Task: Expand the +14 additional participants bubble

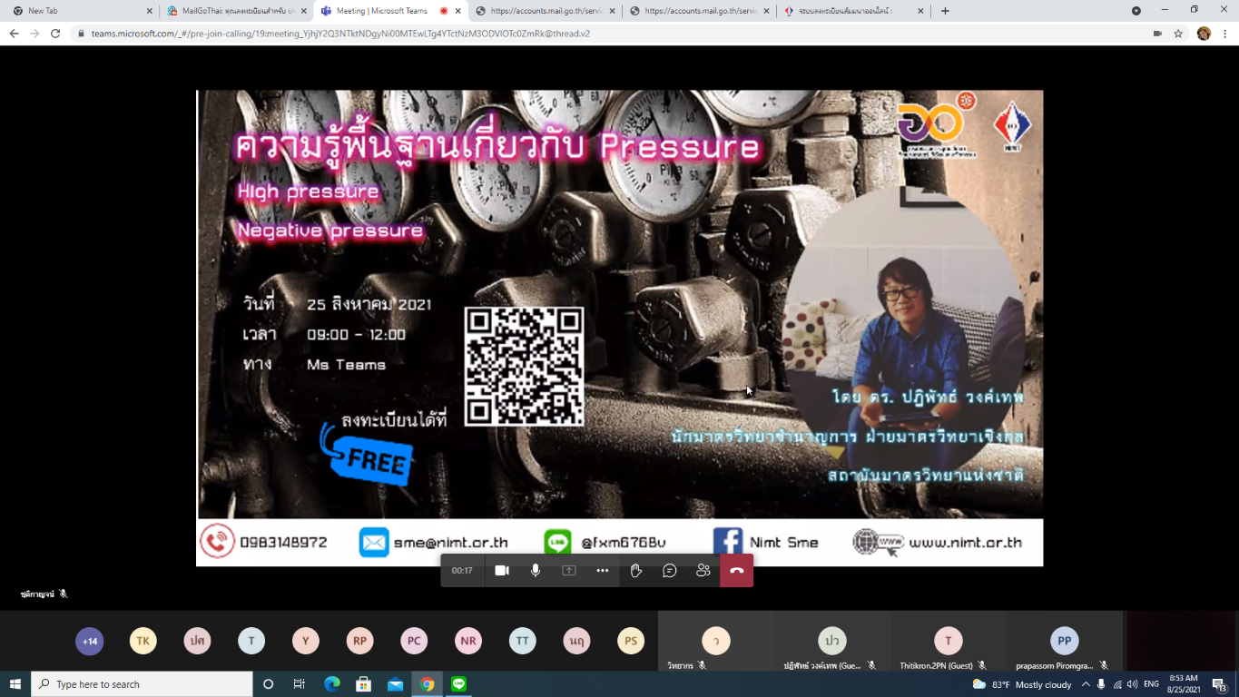Action: (x=89, y=642)
